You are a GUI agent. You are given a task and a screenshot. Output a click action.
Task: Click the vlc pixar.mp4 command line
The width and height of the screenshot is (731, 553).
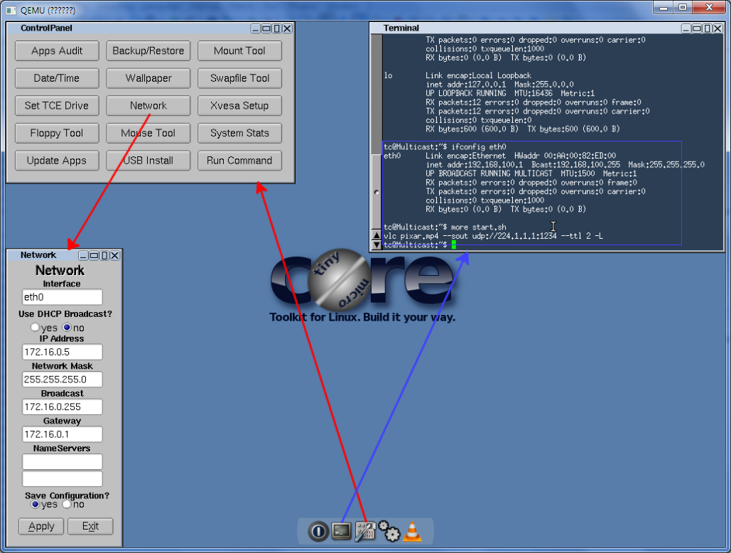493,236
